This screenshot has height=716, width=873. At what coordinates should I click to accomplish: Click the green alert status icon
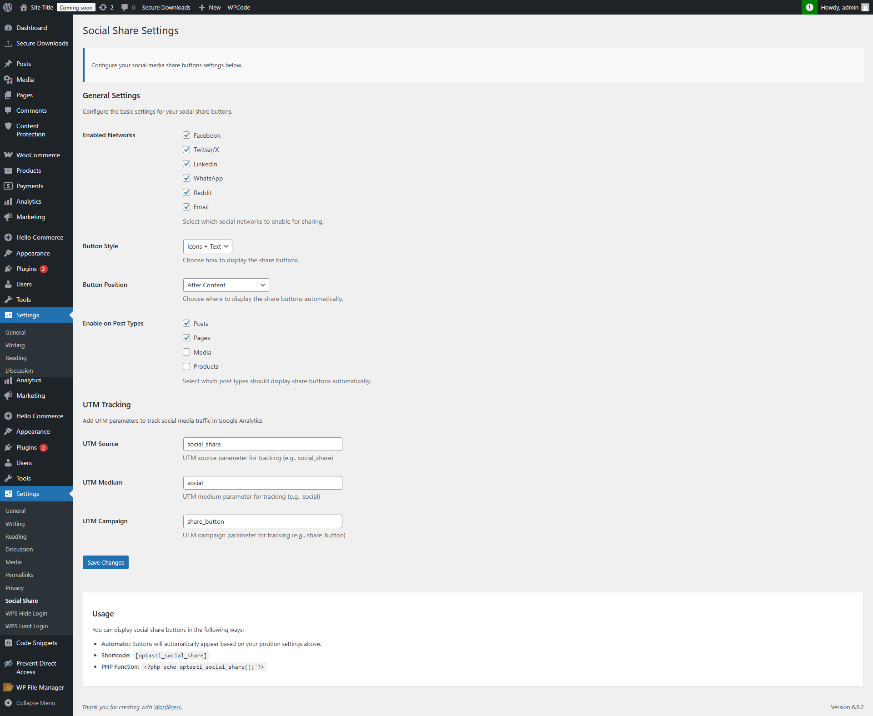(x=809, y=7)
